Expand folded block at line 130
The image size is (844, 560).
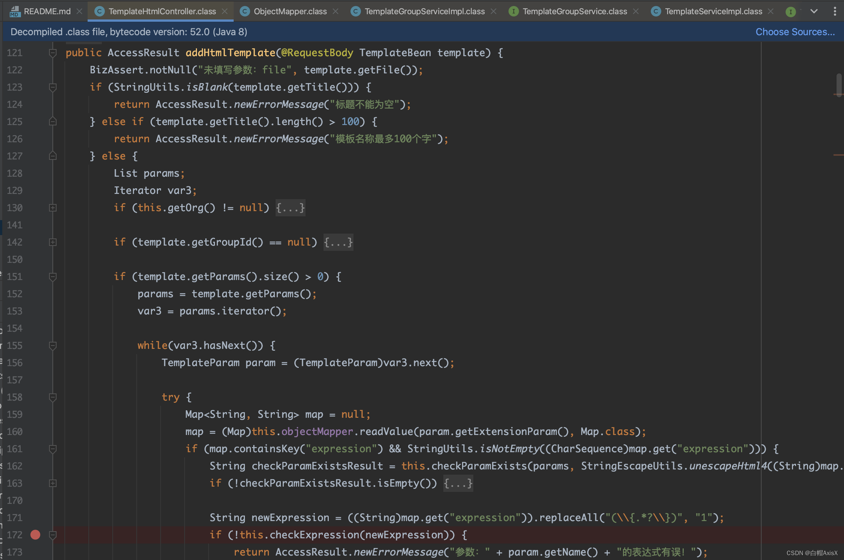pos(53,208)
